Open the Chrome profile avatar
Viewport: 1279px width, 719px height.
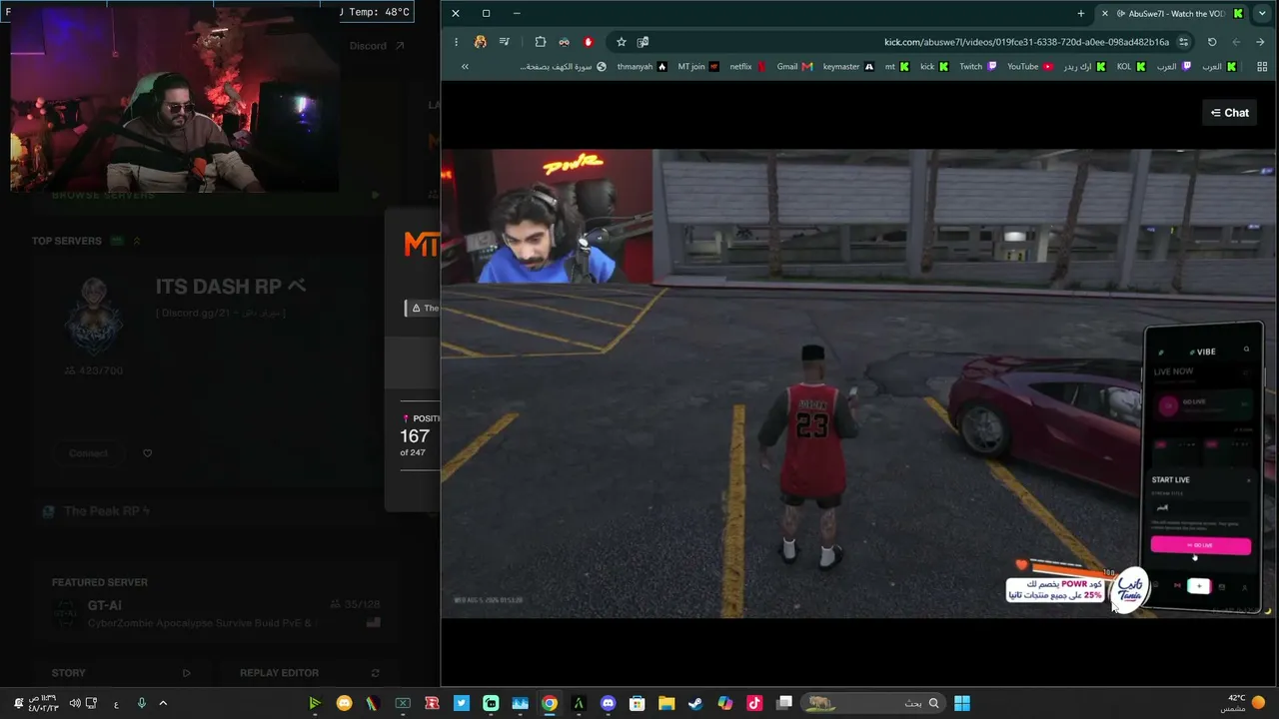coord(481,42)
